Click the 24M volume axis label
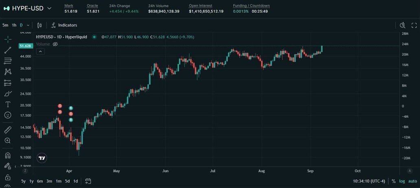The image size is (420, 188). point(405,44)
